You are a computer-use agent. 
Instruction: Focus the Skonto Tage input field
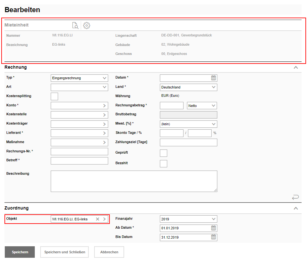pos(171,133)
